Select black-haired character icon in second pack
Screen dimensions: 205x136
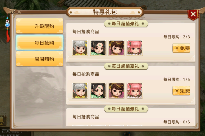click(x=98, y=90)
